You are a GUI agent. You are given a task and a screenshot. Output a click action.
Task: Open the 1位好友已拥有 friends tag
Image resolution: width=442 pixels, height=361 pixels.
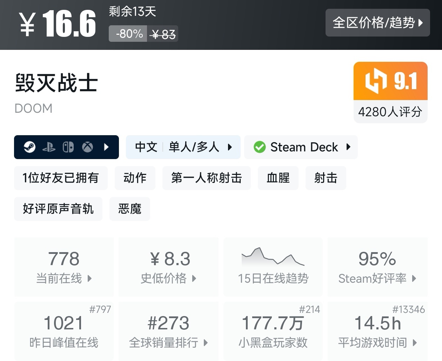point(61,178)
